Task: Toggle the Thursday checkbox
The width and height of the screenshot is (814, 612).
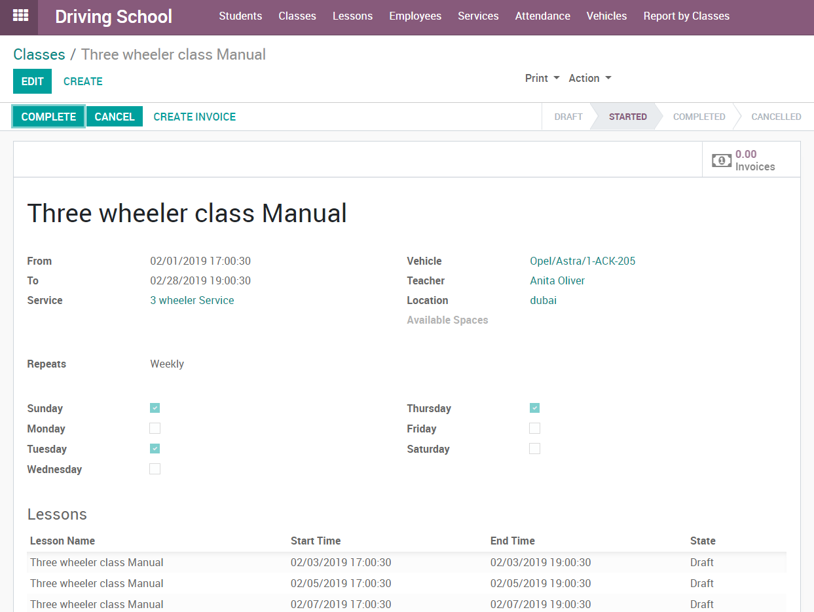Action: [x=534, y=408]
